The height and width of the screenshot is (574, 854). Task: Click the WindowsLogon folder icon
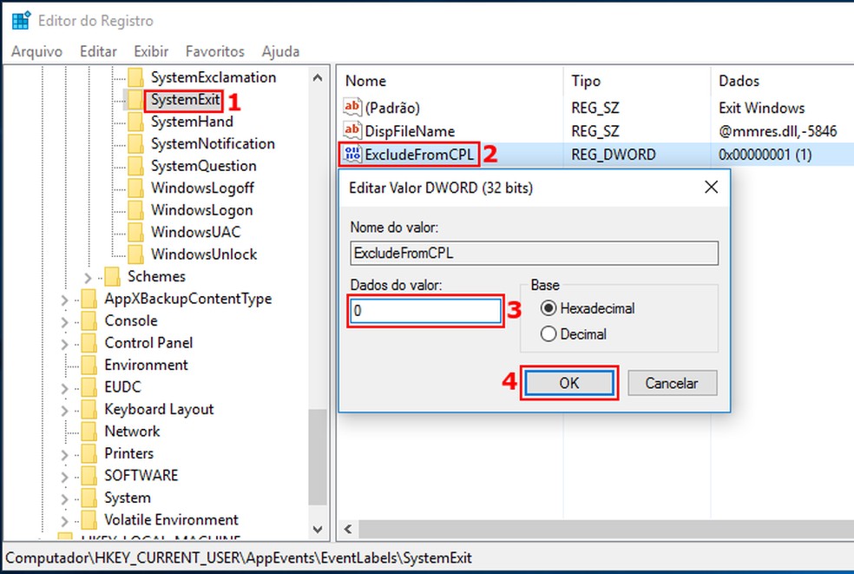click(135, 210)
